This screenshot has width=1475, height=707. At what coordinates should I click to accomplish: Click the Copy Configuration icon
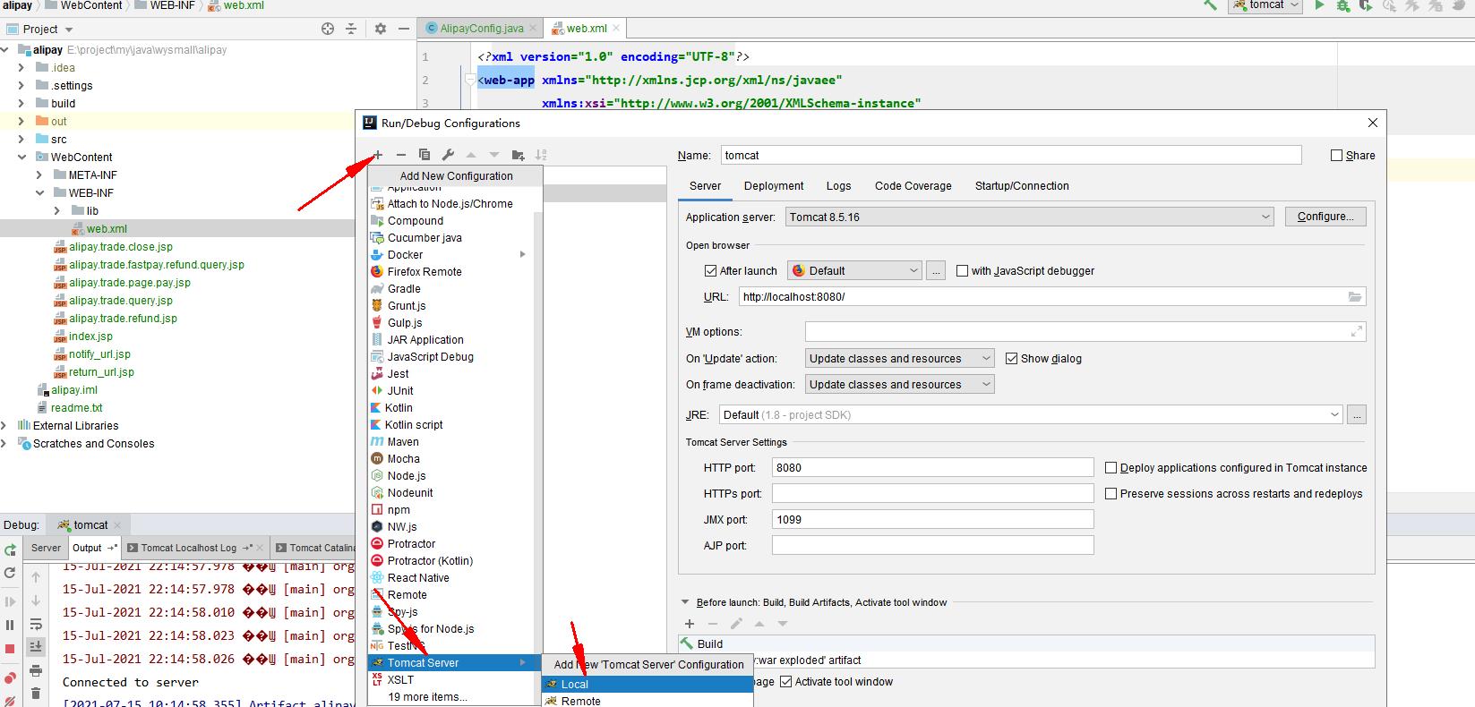424,155
